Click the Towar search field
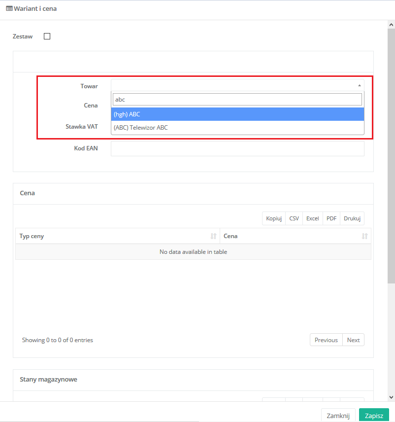This screenshot has height=422, width=395. point(237,100)
